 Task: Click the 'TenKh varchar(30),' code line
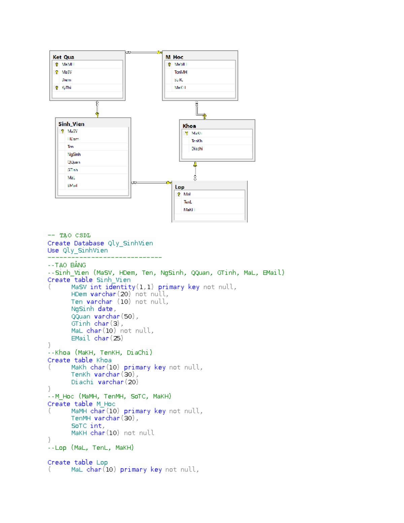click(105, 374)
